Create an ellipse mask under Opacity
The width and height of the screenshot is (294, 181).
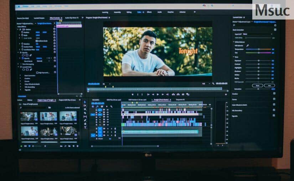[24, 55]
